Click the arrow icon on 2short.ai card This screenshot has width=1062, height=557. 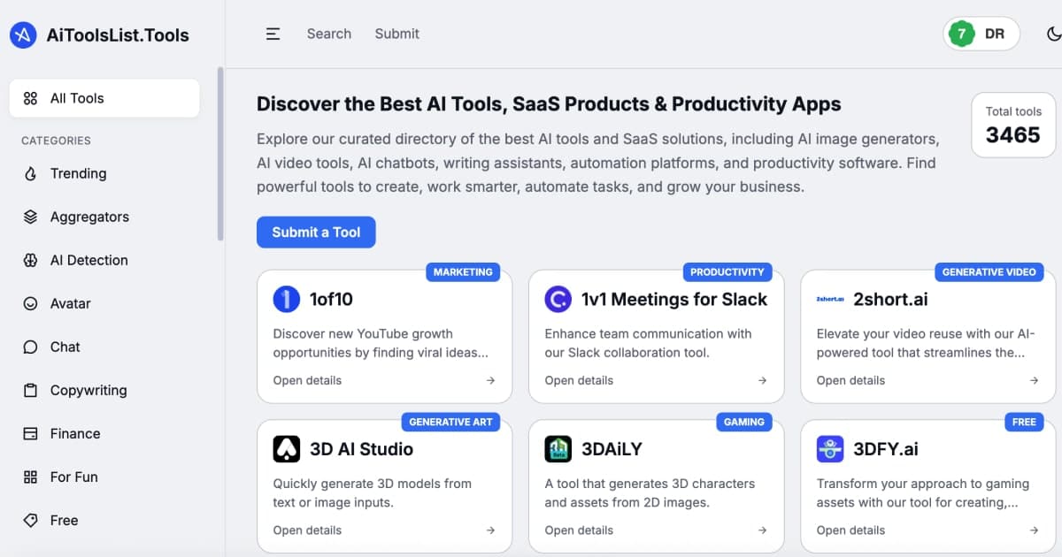click(x=1034, y=380)
